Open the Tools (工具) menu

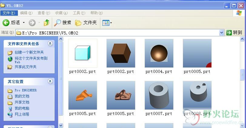79,13
